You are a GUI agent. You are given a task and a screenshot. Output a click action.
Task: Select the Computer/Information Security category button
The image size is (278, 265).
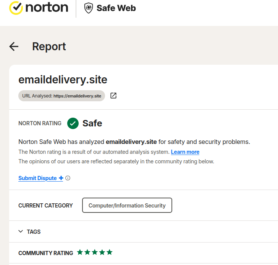127,205
